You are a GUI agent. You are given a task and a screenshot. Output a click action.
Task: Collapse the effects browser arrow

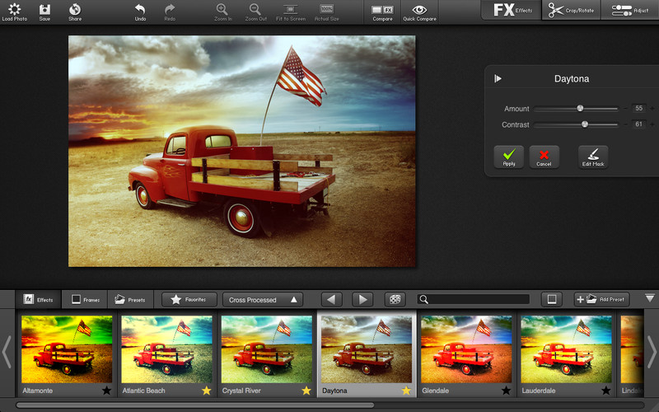649,298
